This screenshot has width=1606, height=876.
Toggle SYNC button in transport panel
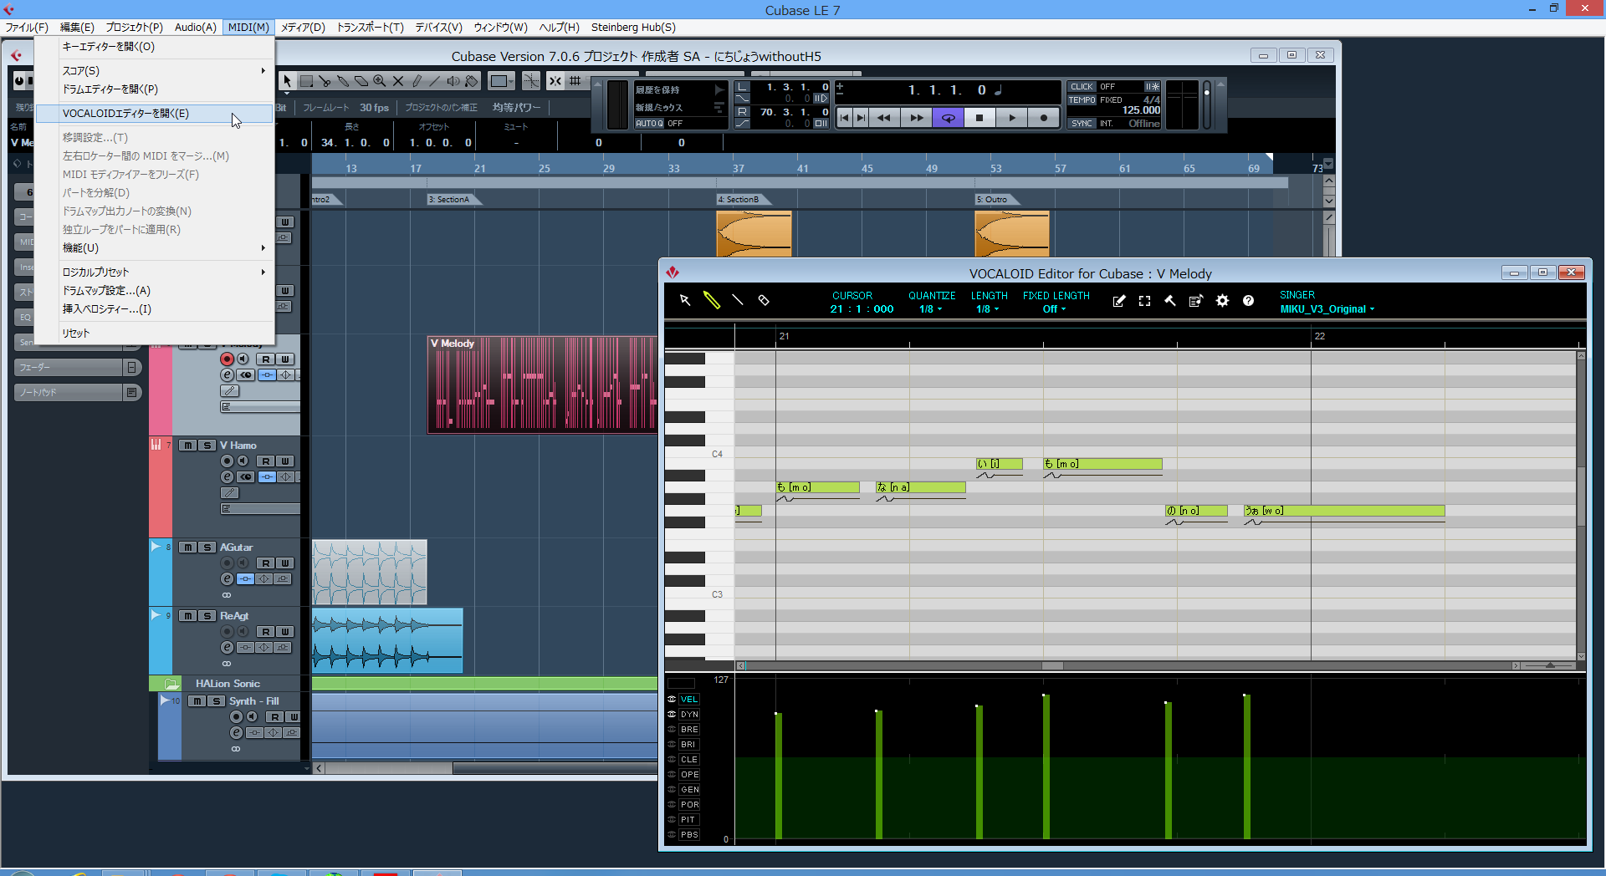click(1082, 123)
